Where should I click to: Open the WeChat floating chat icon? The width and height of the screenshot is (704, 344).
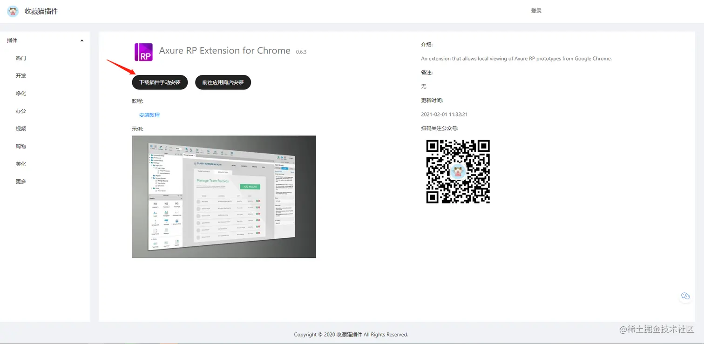click(x=685, y=296)
